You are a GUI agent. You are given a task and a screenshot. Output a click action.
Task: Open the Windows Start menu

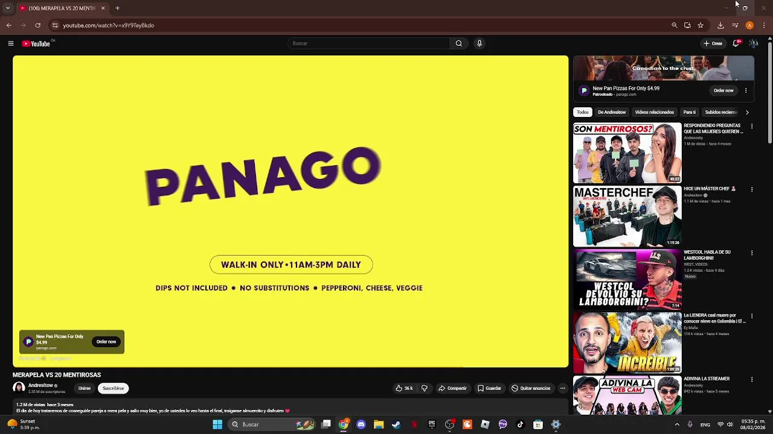tap(217, 424)
